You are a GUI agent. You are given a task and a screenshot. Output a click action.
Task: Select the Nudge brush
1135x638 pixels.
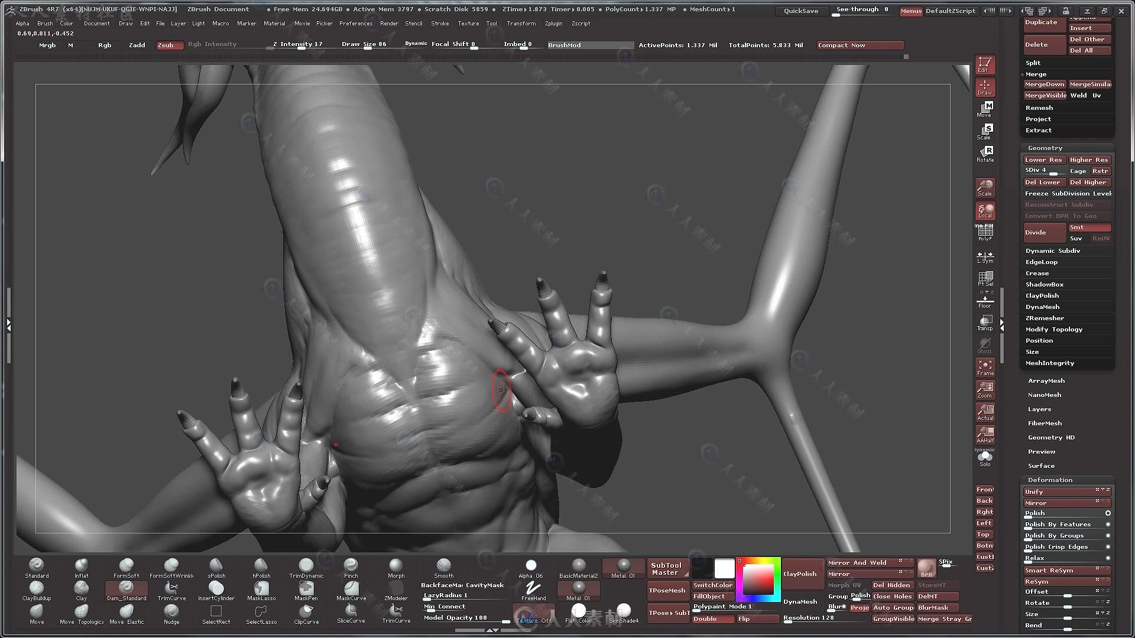pos(171,614)
